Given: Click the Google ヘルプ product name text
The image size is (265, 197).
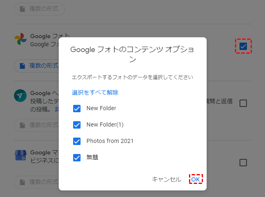Looking at the screenshot, I should pos(45,93).
